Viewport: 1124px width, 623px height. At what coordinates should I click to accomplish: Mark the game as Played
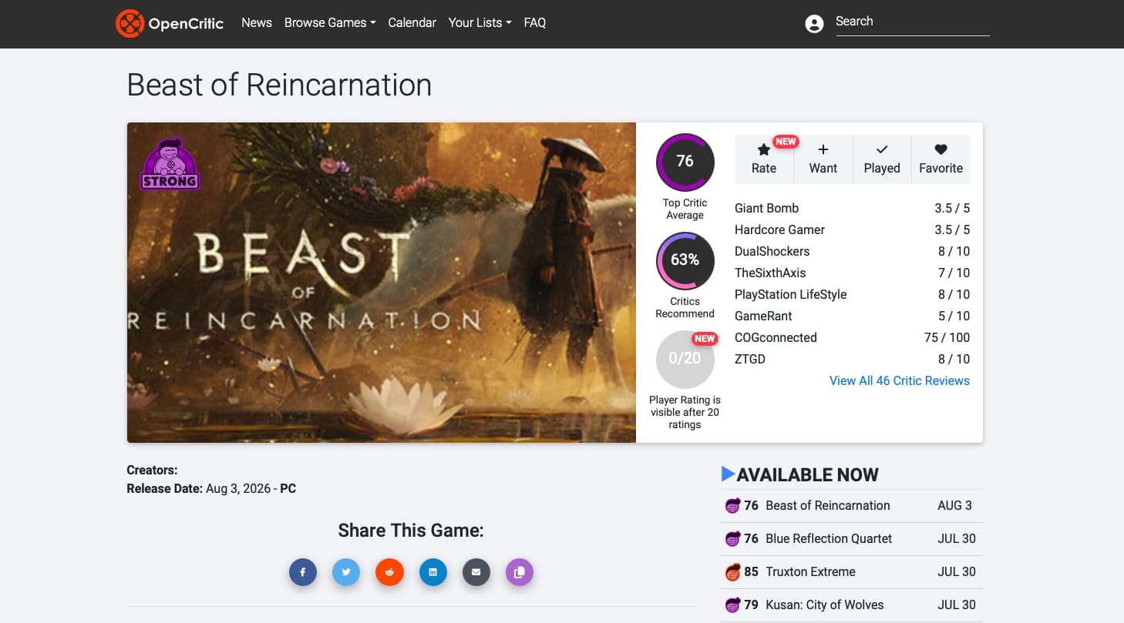[x=882, y=159]
